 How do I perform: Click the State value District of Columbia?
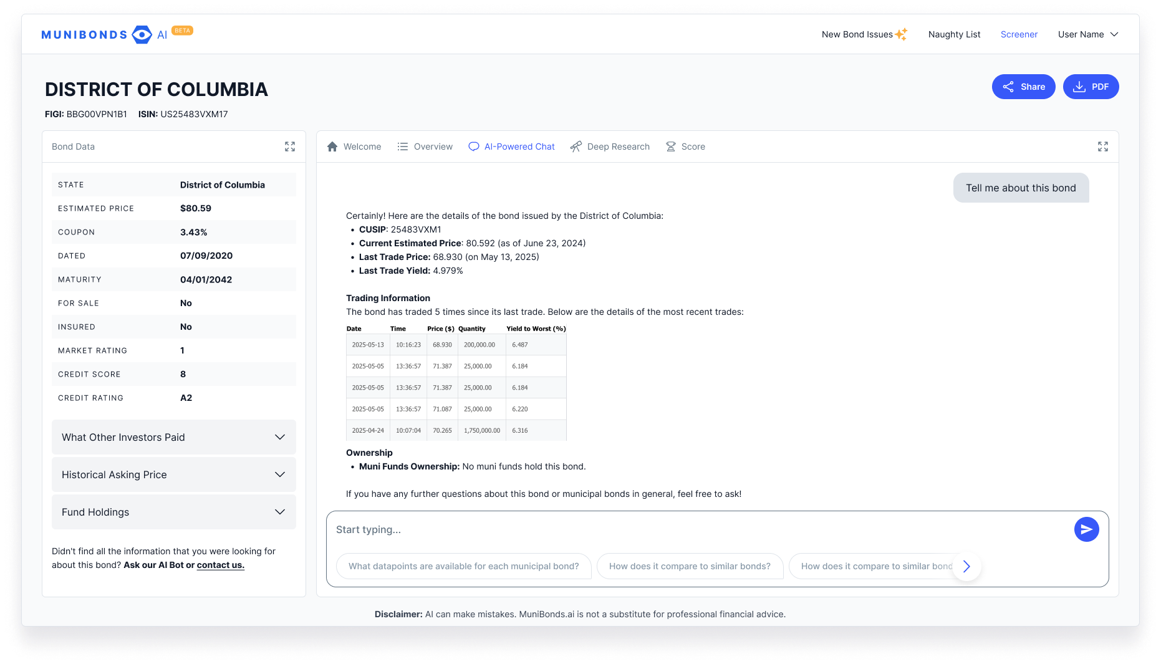pos(223,185)
